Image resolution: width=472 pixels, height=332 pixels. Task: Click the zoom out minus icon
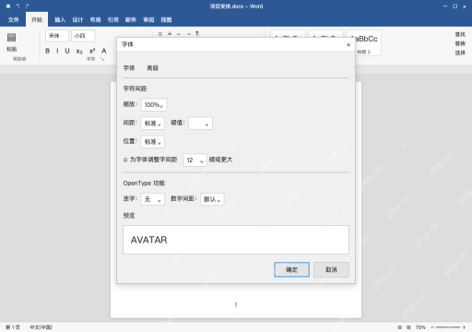[x=432, y=327]
